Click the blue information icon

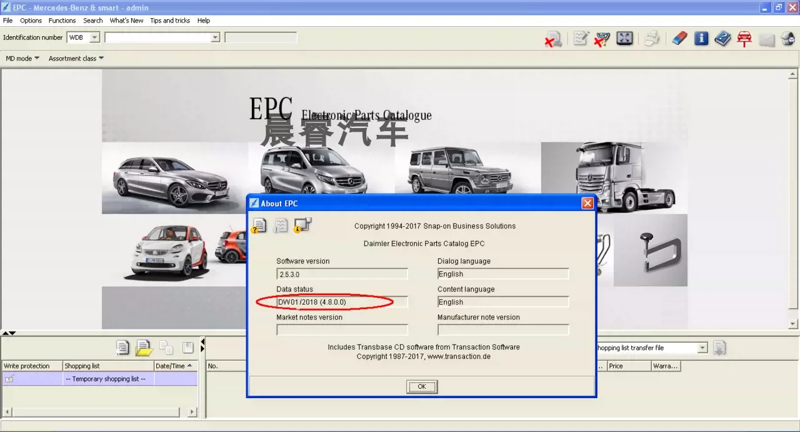(x=701, y=39)
